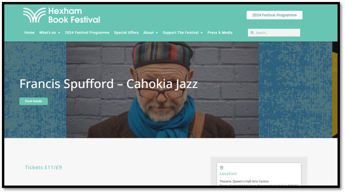Click the Tickets £11/£9 text
This screenshot has width=345, height=193.
43,167
